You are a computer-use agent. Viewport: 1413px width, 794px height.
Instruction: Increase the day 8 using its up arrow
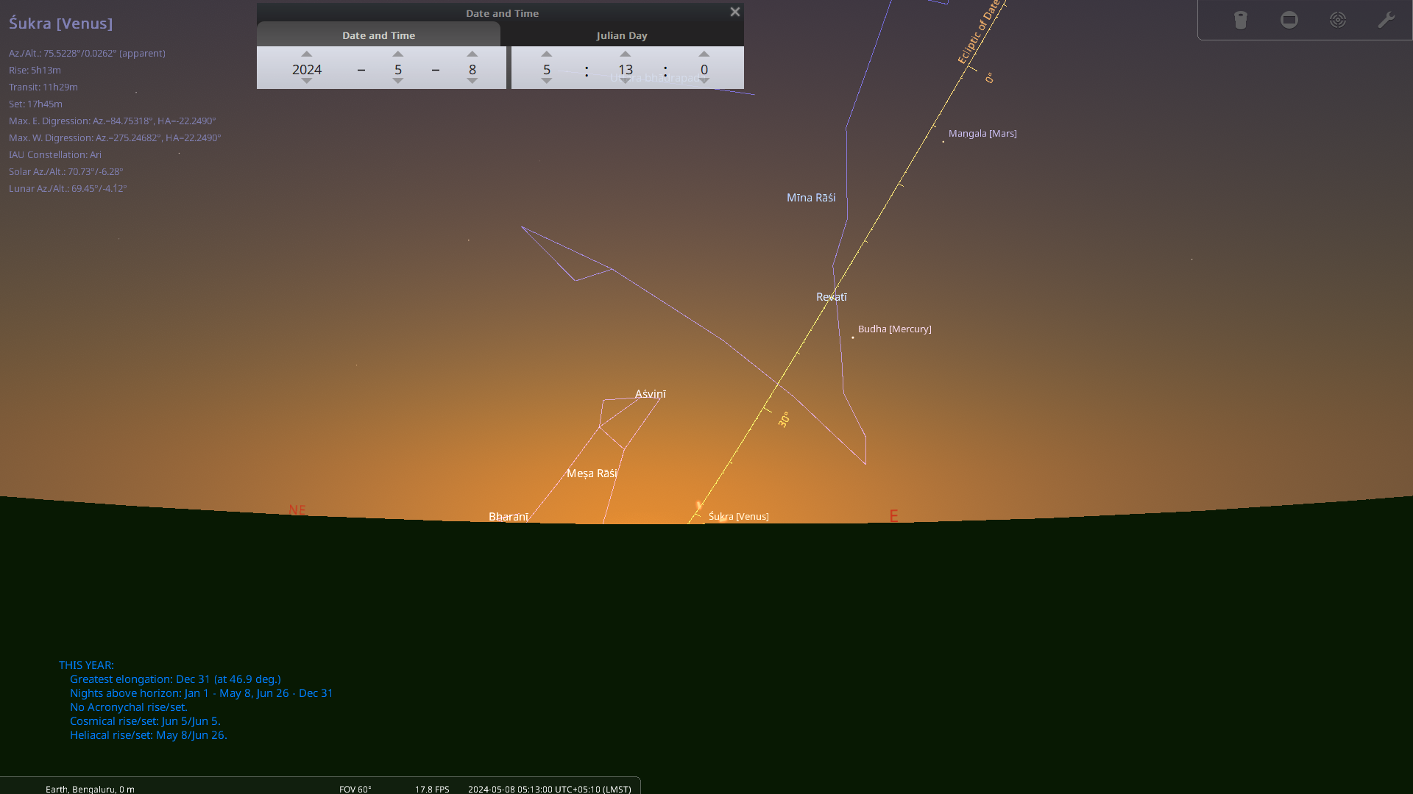point(472,54)
